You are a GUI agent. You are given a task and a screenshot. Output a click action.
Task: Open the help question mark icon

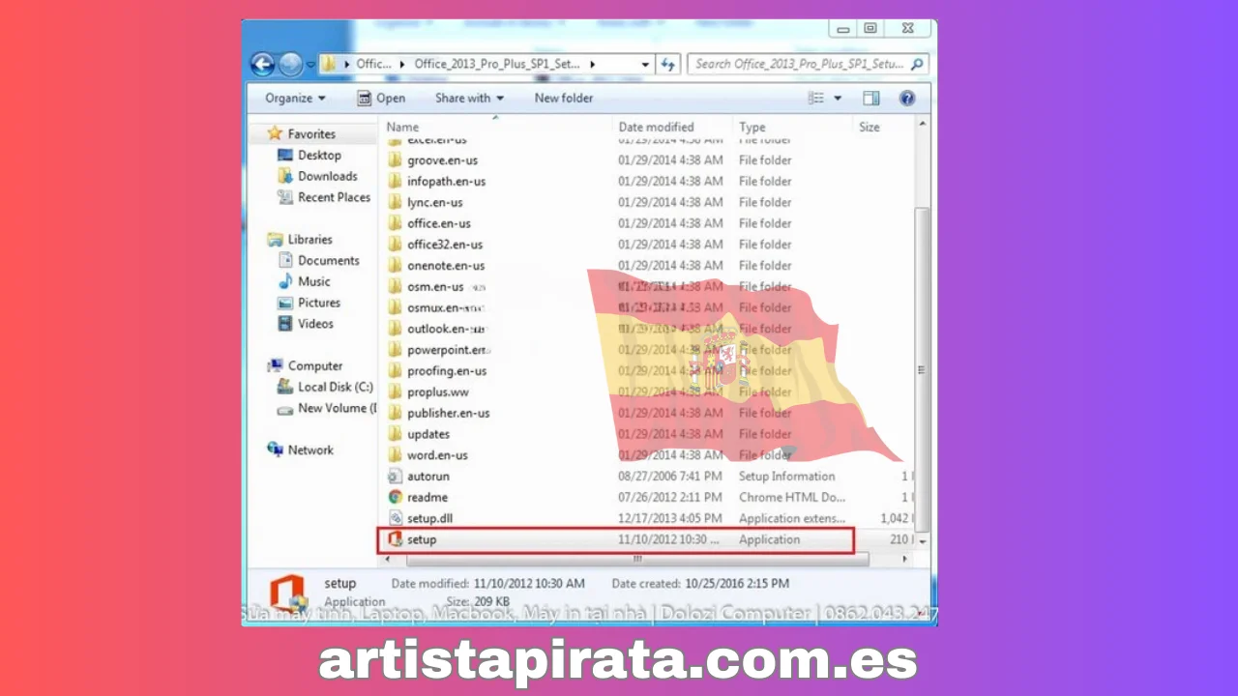pyautogui.click(x=907, y=98)
